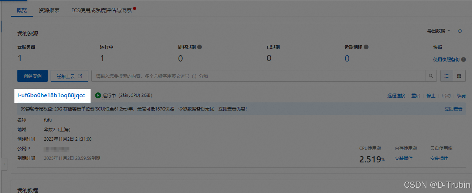The height and width of the screenshot is (193, 472).
Task: Click the 近期创建 count 0
Action: pyautogui.click(x=347, y=58)
